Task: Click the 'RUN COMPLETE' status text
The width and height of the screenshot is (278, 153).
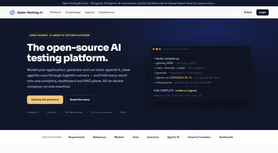Action: point(163,90)
